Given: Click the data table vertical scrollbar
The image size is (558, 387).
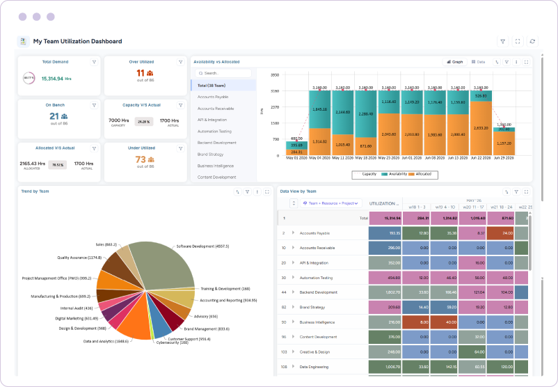Looking at the screenshot, I should click(530, 242).
